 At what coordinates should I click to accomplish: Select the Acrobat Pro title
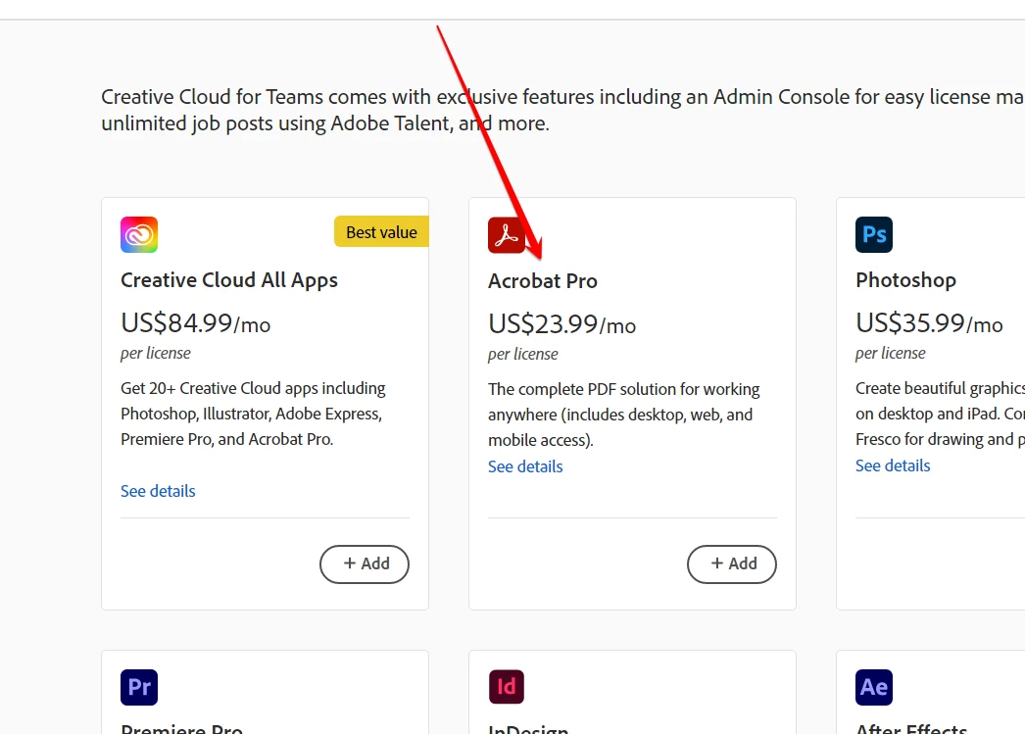pos(543,281)
